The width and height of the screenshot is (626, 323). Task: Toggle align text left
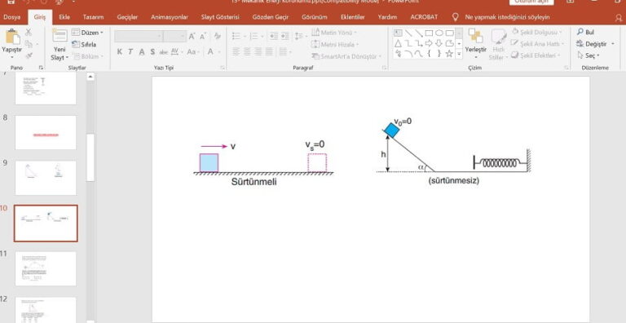236,51
